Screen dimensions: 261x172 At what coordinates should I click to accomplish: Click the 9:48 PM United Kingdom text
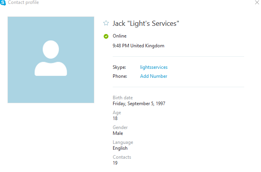point(139,46)
